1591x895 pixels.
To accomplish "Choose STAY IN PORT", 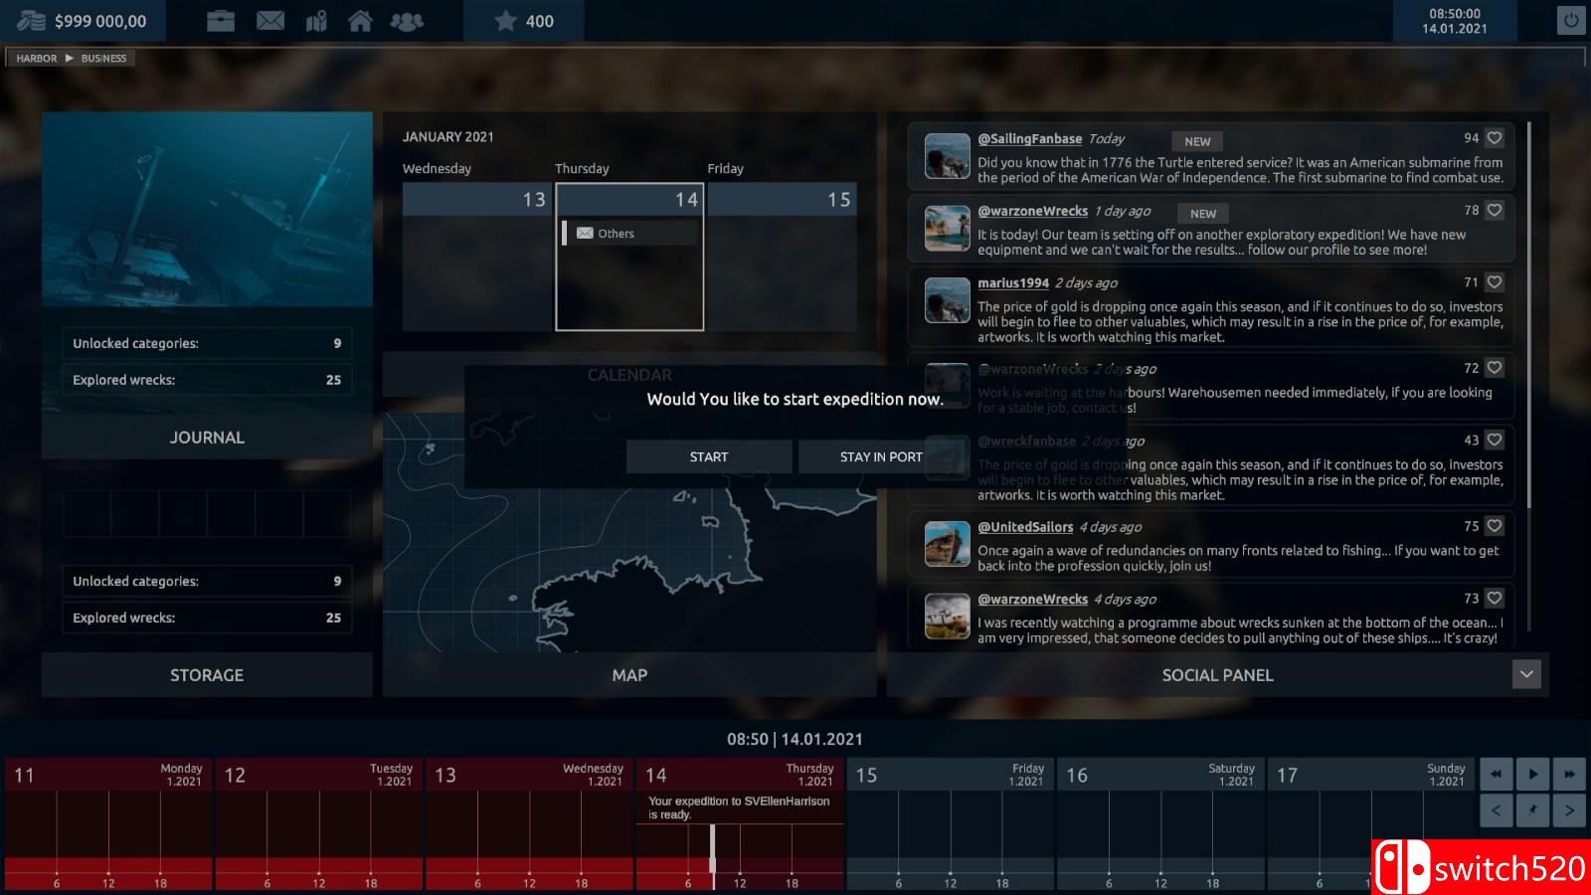I will tap(881, 456).
